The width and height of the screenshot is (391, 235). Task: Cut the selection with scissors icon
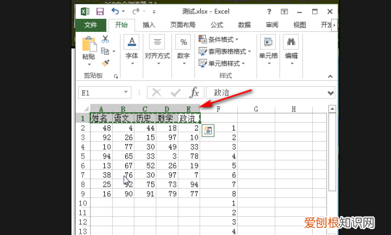[x=105, y=39]
